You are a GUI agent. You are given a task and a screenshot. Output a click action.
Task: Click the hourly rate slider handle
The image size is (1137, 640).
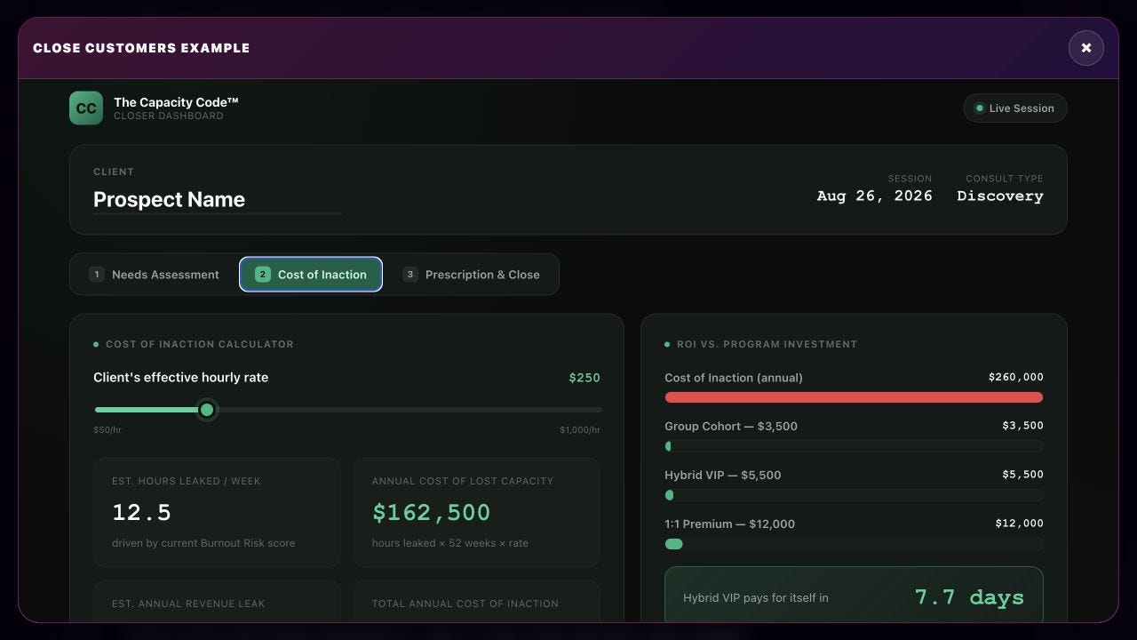(207, 410)
